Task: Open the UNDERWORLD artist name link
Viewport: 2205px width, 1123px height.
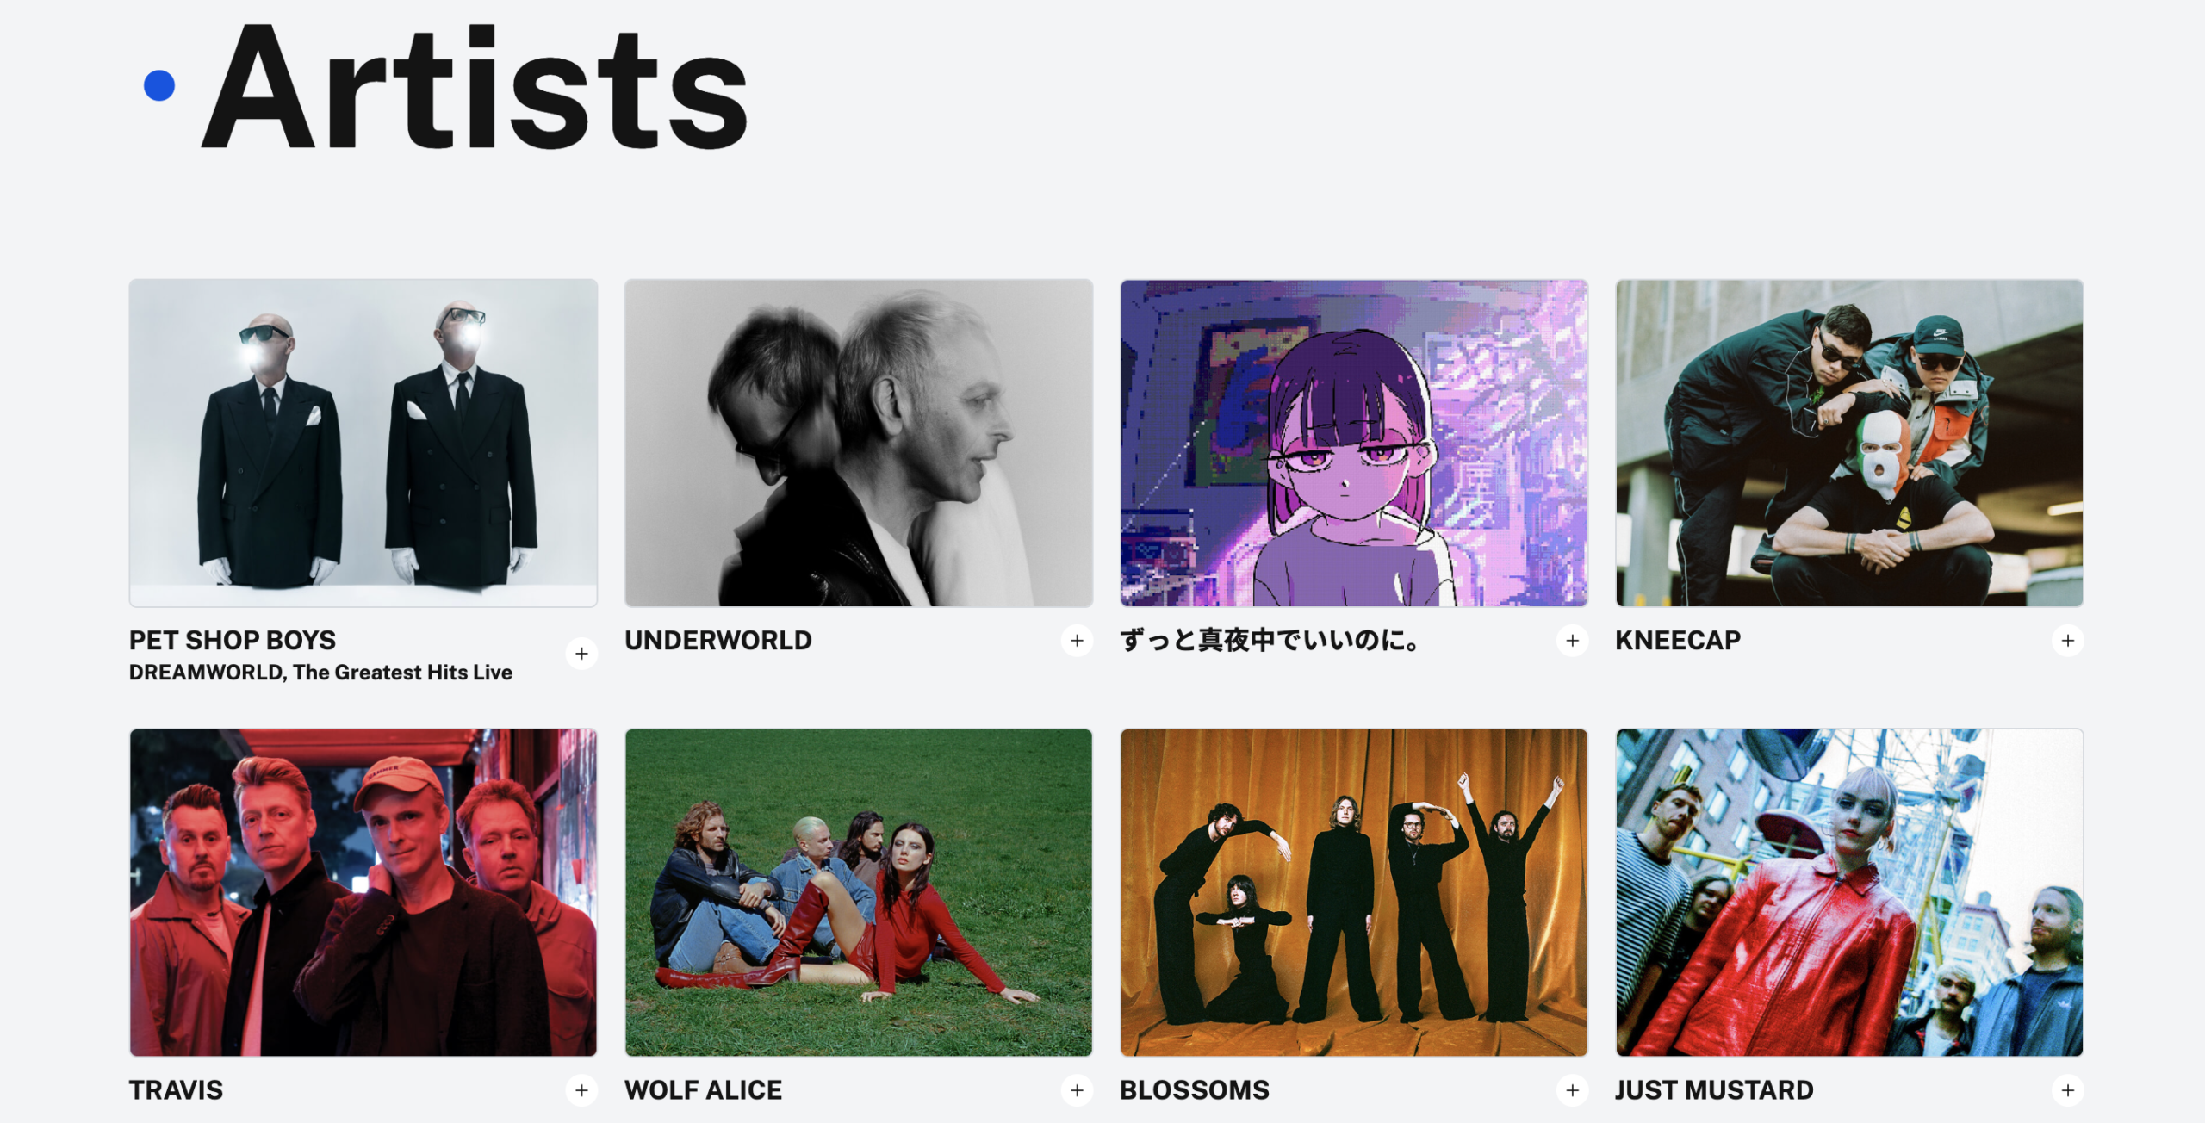Action: coord(717,640)
